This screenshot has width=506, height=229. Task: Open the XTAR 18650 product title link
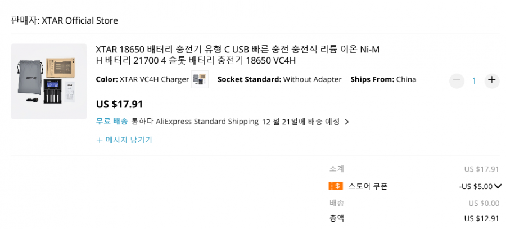click(x=237, y=55)
